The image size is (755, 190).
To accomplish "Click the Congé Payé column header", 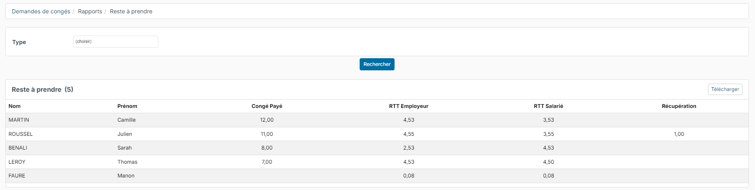I will (x=267, y=106).
